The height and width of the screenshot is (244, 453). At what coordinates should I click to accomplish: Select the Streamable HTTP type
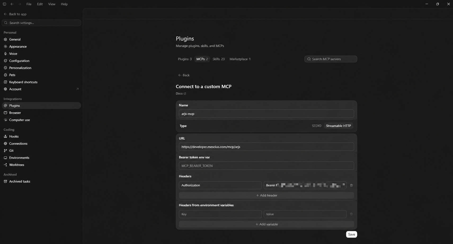tap(338, 126)
